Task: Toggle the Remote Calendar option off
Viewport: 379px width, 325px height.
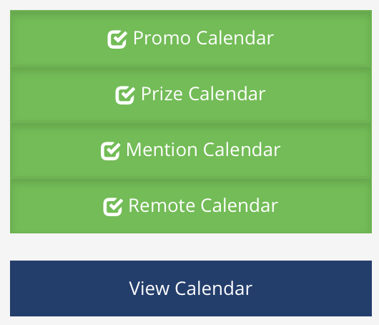Action: click(191, 206)
